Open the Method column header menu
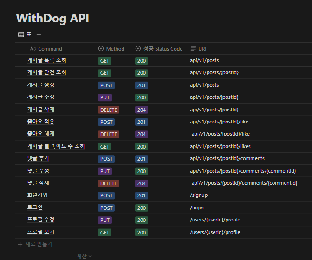The width and height of the screenshot is (312, 260). 113,49
